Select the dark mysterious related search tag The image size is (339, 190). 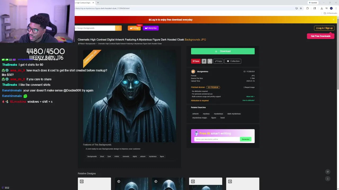click(x=234, y=114)
